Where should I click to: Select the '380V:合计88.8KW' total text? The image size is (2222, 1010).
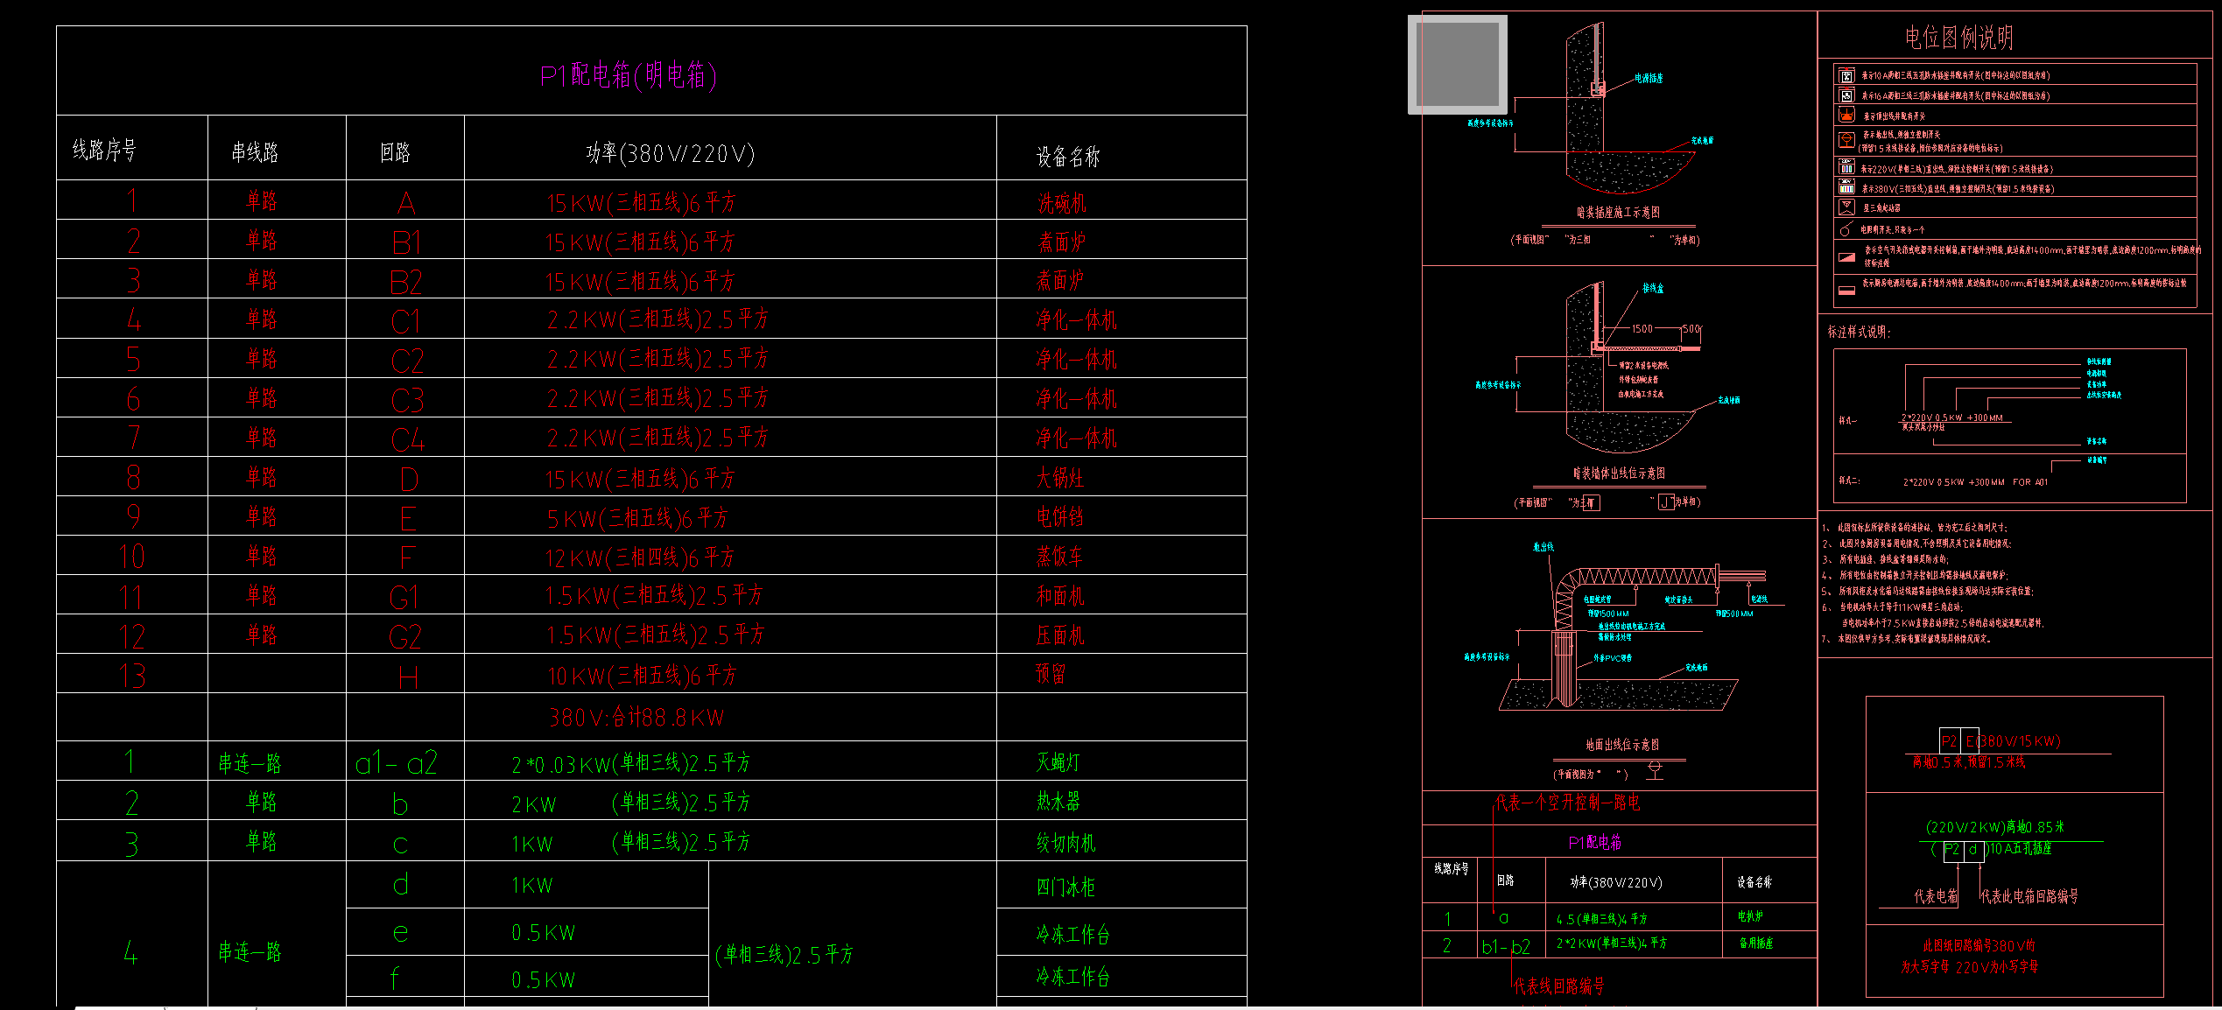[636, 719]
